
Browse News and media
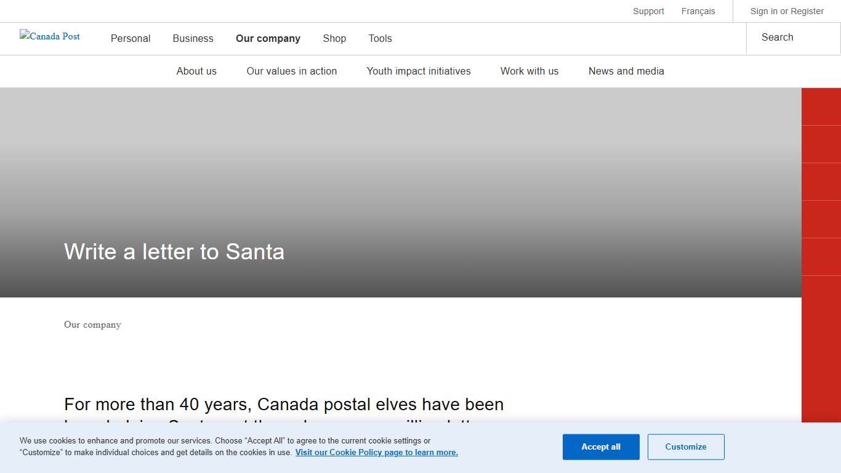tap(626, 71)
